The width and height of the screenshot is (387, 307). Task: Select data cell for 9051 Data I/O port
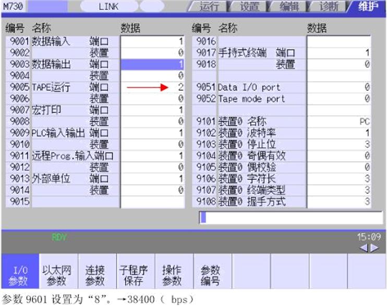tap(339, 87)
